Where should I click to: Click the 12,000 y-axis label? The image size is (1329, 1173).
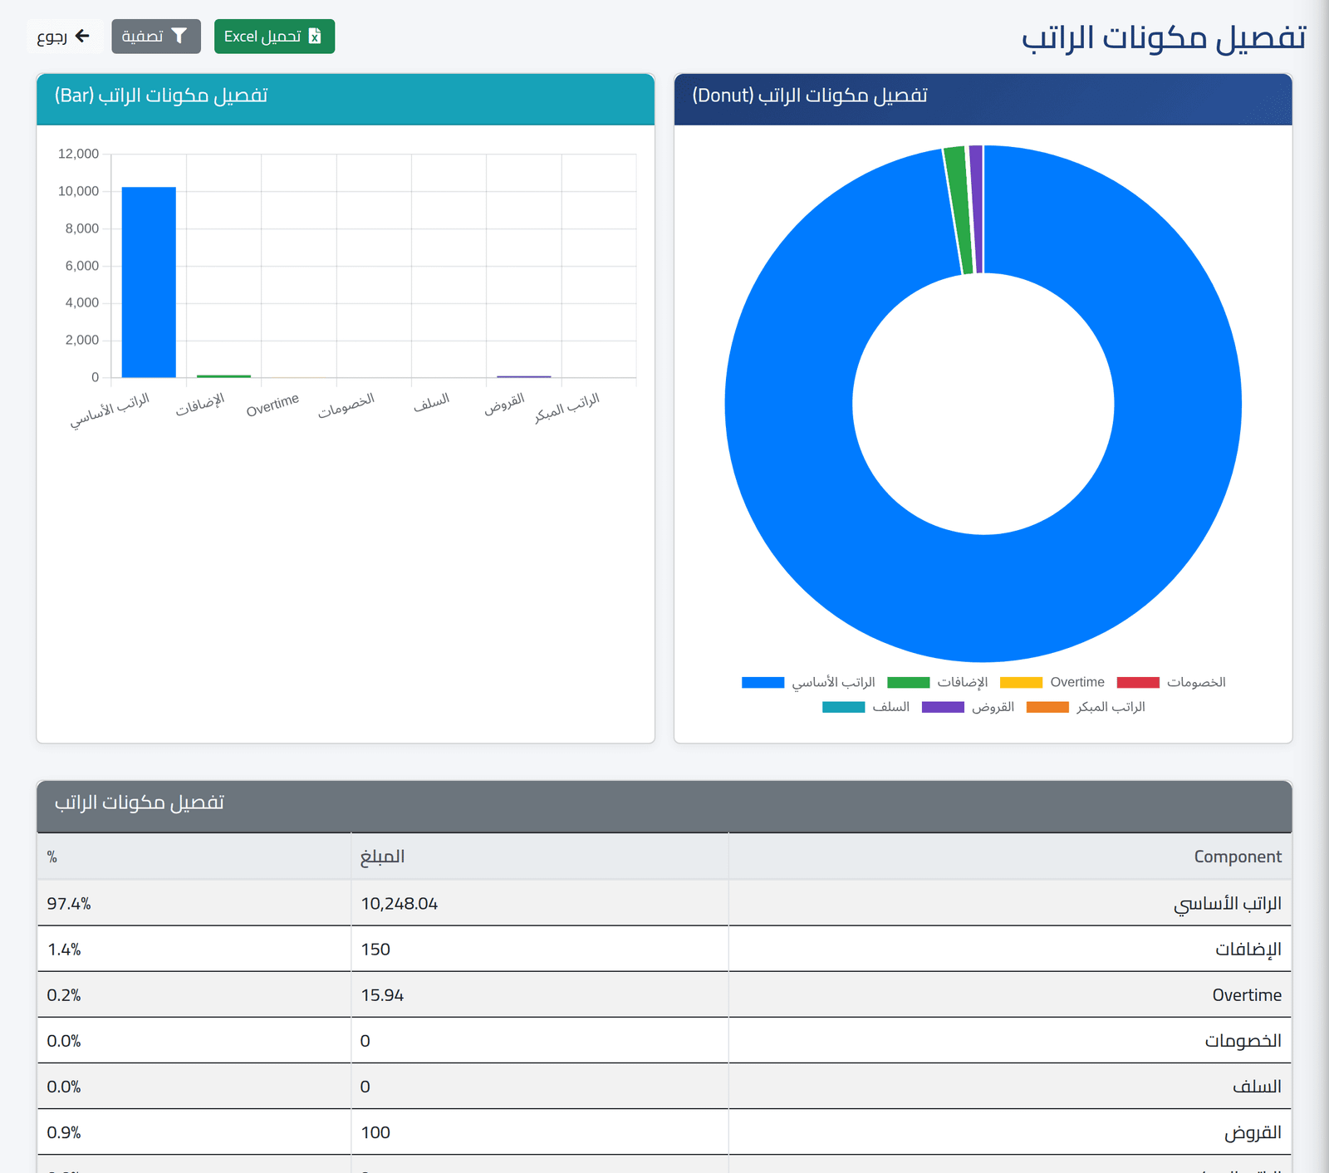[x=78, y=154]
